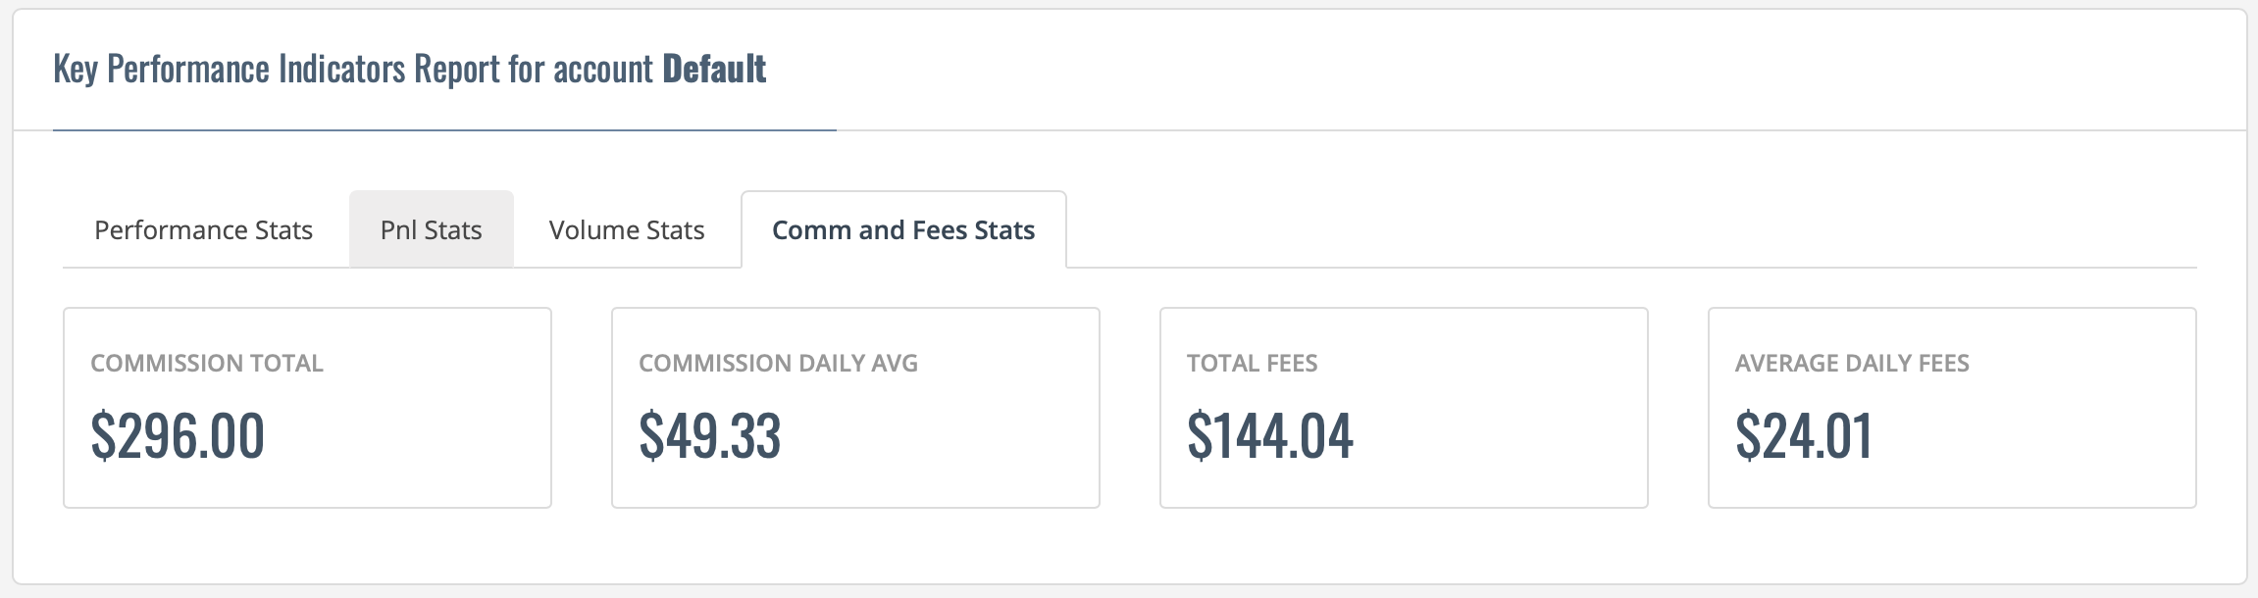Click the Commission Daily Avg card

tap(855, 408)
